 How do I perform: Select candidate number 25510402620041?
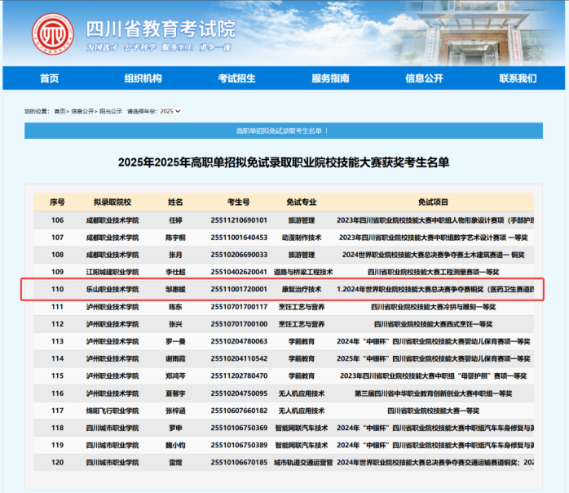tap(239, 272)
